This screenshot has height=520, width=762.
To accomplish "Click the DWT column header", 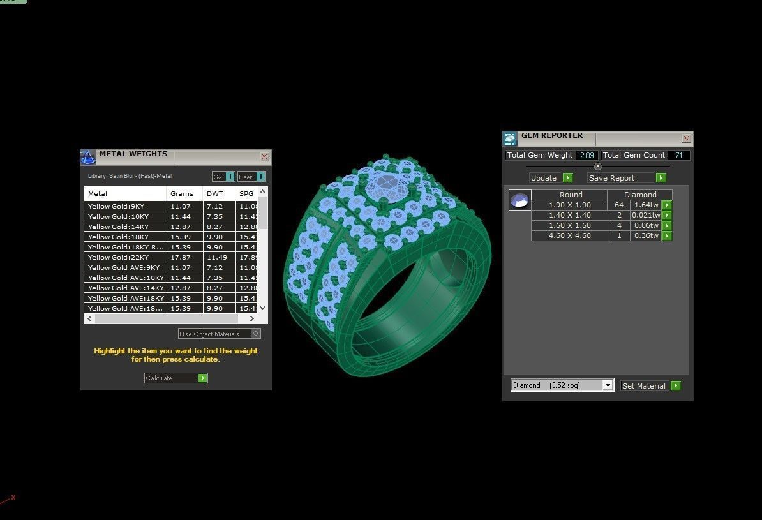I will pyautogui.click(x=219, y=193).
